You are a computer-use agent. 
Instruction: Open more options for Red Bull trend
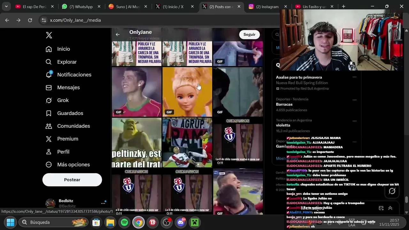tap(354, 77)
